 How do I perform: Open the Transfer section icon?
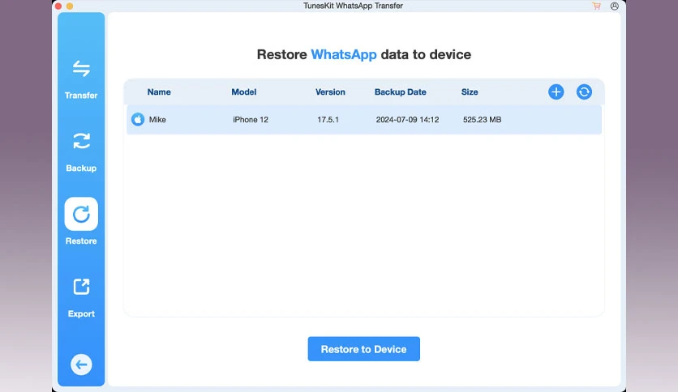(x=81, y=68)
